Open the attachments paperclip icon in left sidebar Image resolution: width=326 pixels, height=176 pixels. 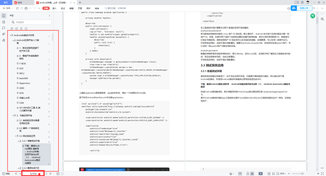pos(4,34)
